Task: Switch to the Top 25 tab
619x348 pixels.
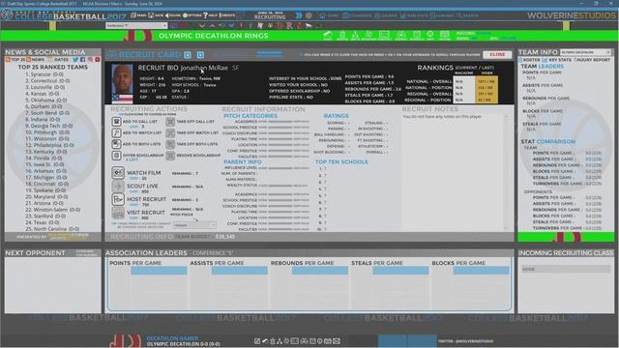Action: tap(15, 60)
